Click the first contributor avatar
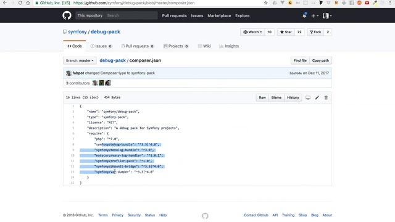395x222 pixels. tap(95, 83)
